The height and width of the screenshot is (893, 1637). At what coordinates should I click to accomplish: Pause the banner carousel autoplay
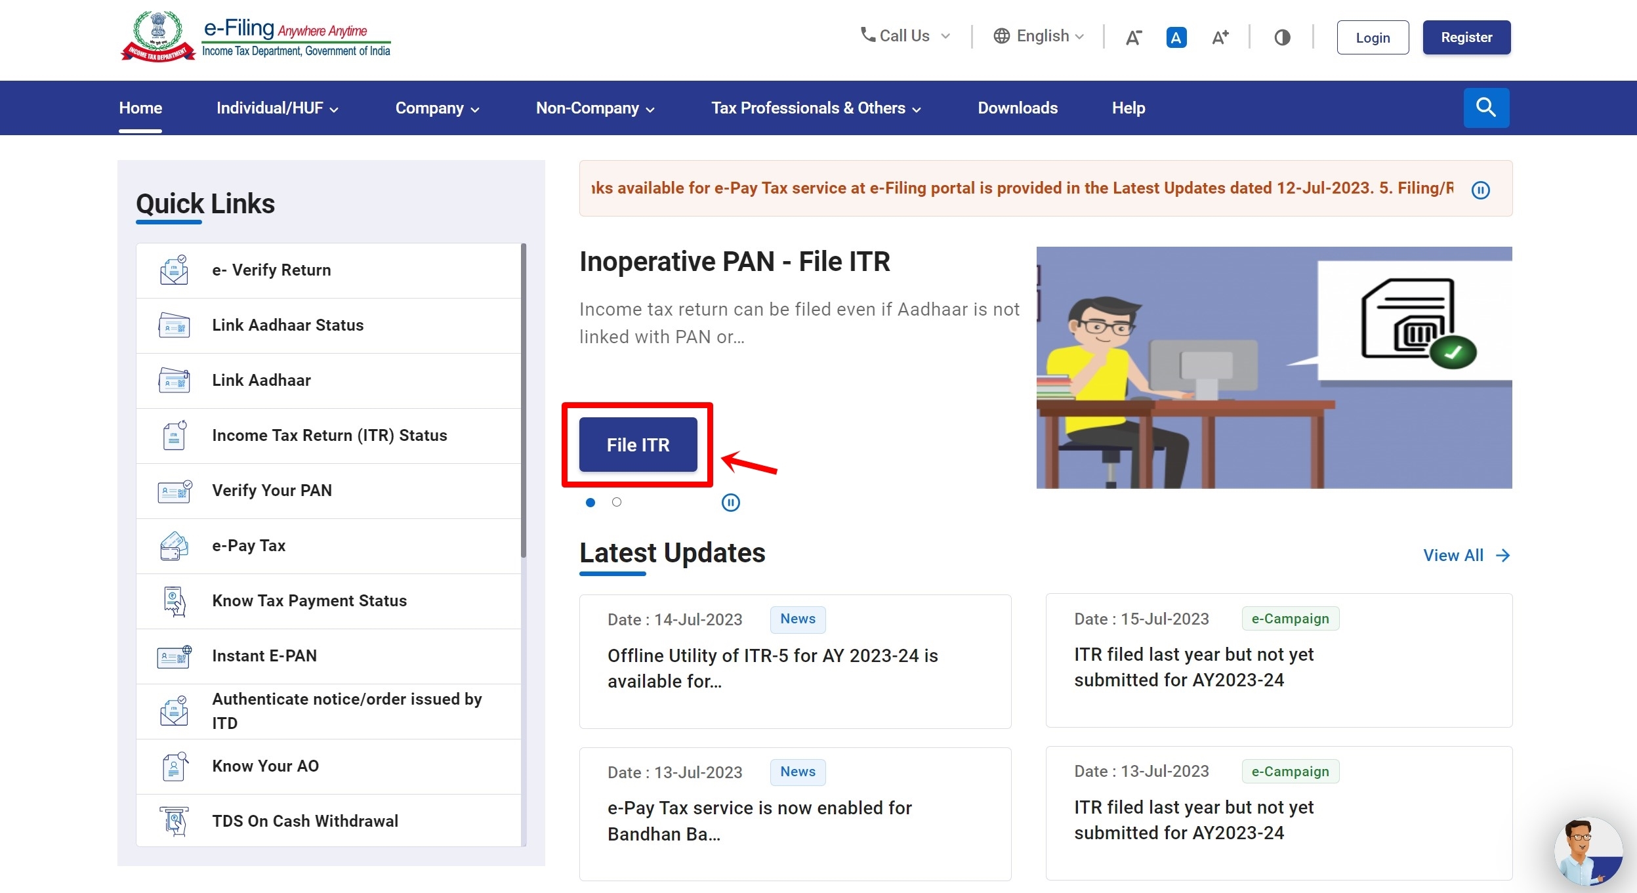pos(730,503)
